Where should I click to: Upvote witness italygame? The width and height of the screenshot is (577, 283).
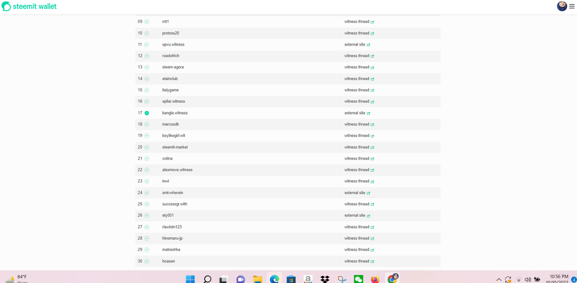[x=147, y=90]
